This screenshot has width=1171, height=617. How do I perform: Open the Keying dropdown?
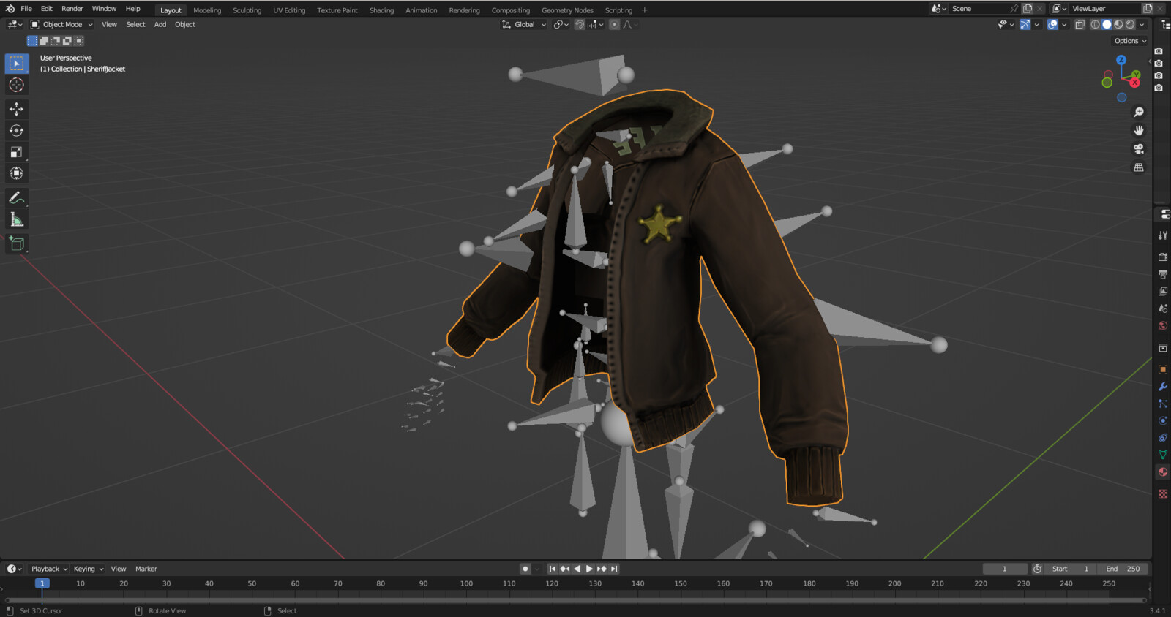pyautogui.click(x=89, y=569)
